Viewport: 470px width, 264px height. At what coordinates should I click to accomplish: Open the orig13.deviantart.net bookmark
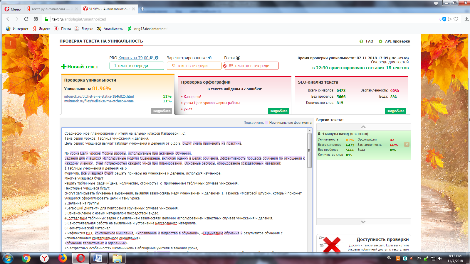pos(147,29)
